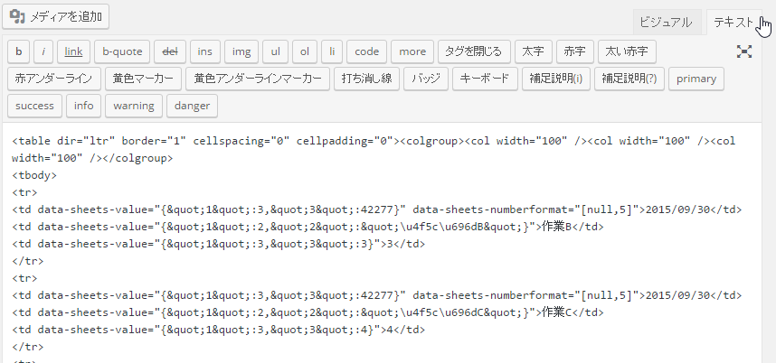The image size is (776, 363).
Task: Insert the badge (バッジ) style
Action: click(425, 79)
